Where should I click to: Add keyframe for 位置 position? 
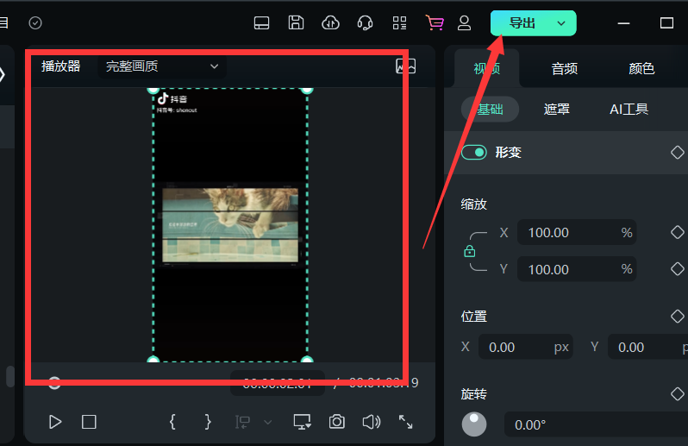click(677, 316)
